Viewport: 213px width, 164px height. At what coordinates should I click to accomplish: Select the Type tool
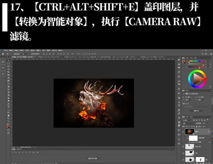[x=8, y=107]
